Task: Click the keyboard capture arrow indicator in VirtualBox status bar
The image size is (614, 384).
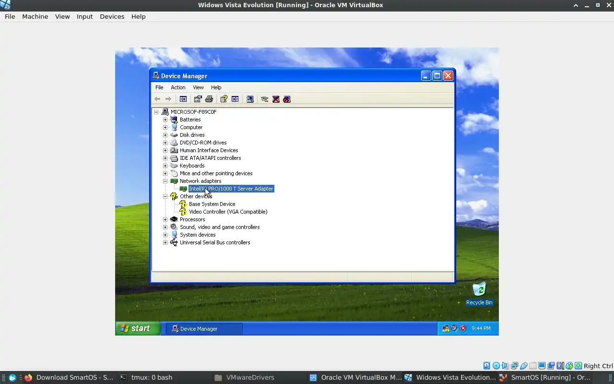Action: 579,366
